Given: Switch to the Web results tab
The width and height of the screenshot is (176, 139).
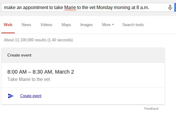Looking at the screenshot, I should (8, 25).
